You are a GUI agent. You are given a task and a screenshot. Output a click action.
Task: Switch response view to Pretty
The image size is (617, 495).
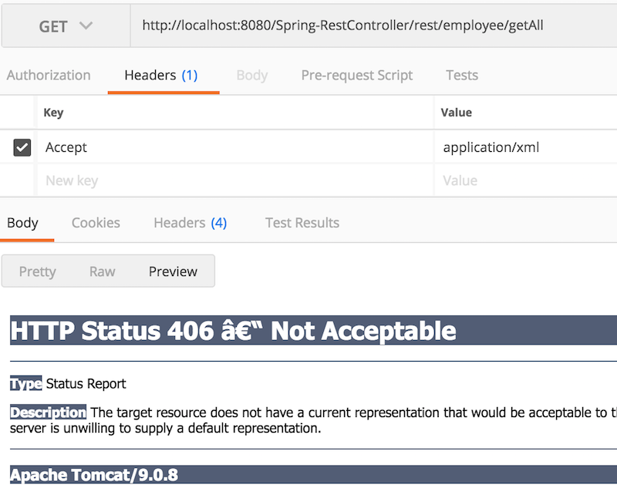38,271
